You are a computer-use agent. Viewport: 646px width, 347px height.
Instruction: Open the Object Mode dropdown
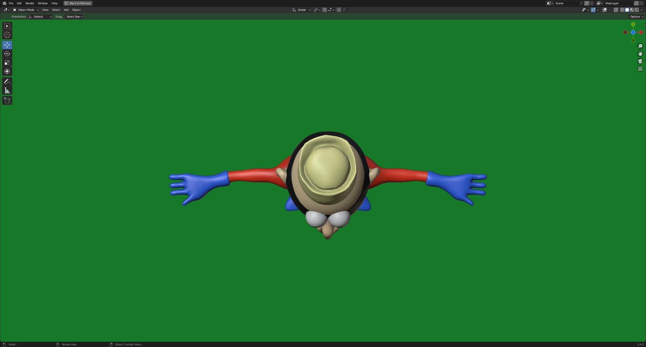point(25,10)
